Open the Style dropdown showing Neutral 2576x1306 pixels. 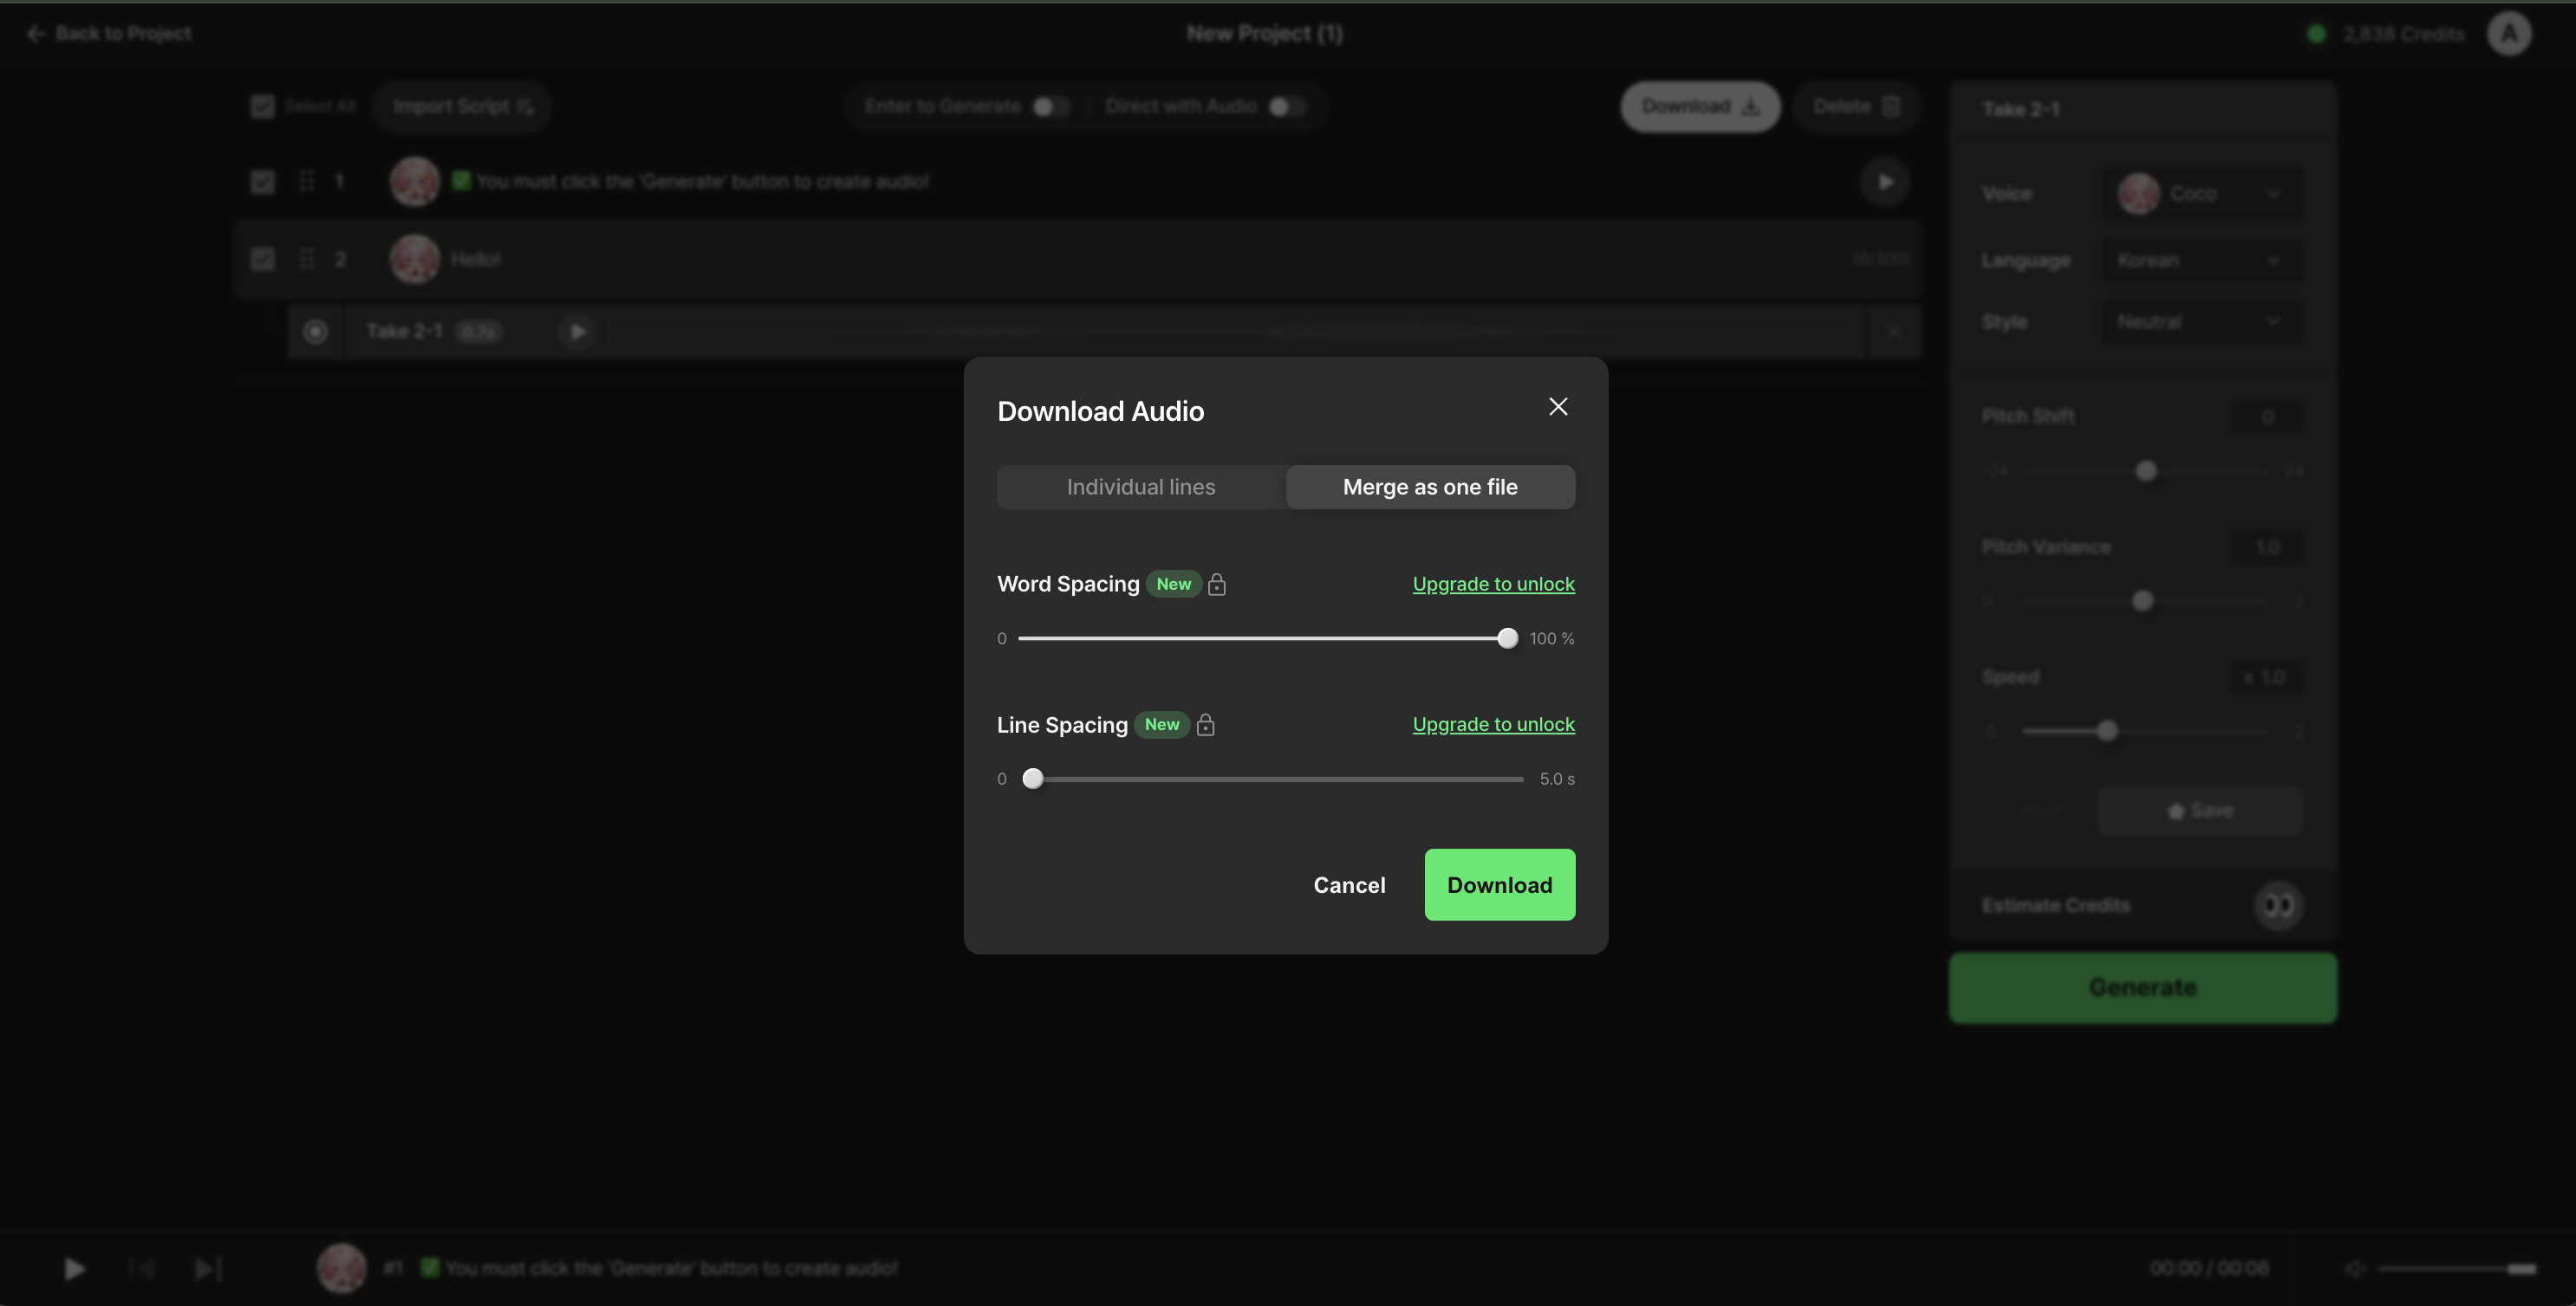(x=2201, y=322)
